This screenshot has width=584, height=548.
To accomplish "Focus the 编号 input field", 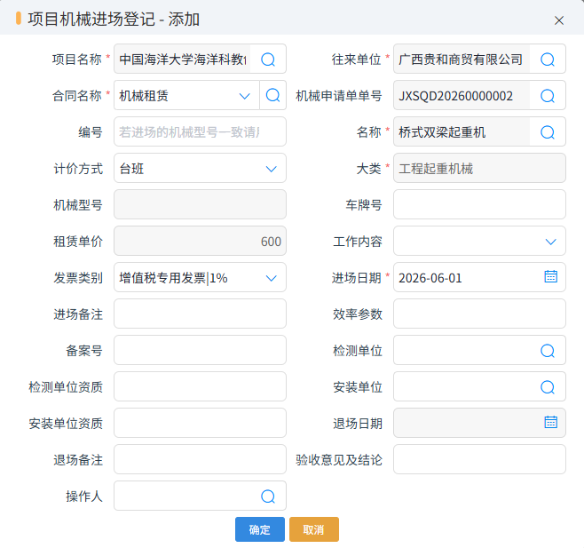I will click(x=200, y=131).
